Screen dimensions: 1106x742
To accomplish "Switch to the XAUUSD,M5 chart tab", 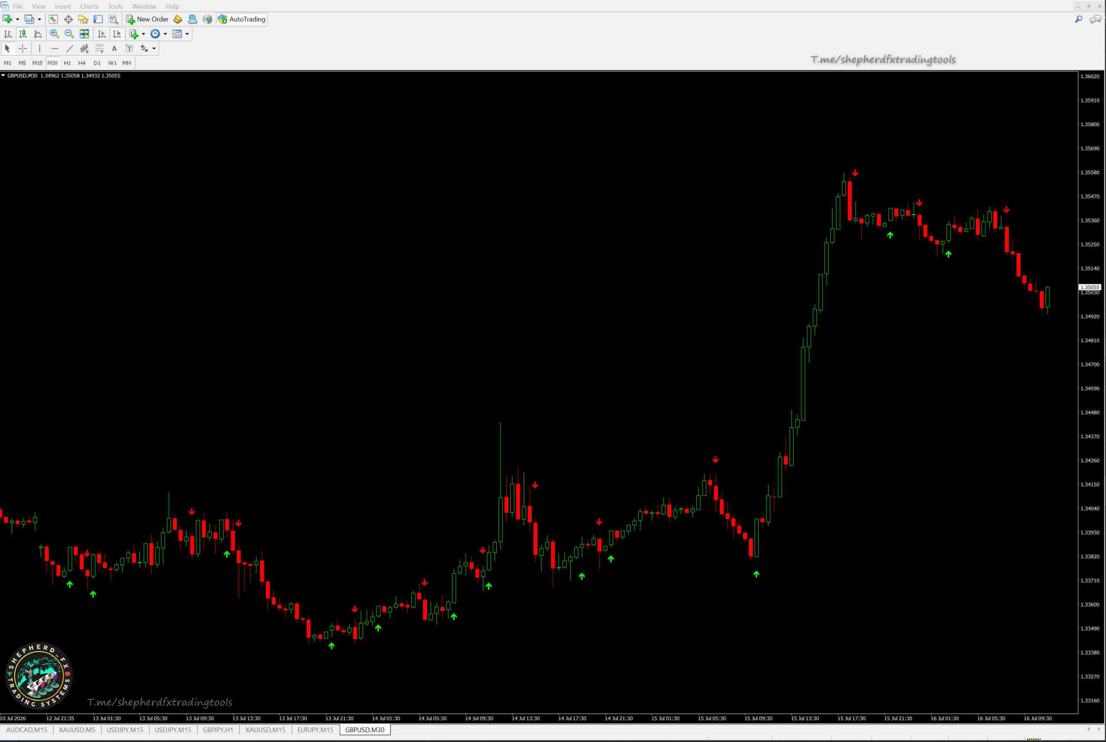I will point(76,730).
